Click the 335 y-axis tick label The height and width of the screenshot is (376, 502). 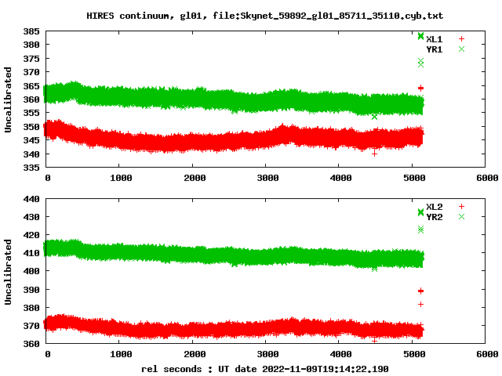click(31, 168)
